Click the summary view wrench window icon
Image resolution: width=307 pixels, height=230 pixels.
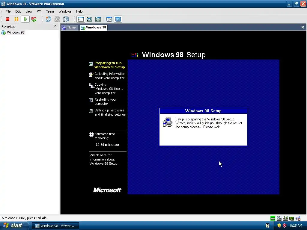click(109, 19)
